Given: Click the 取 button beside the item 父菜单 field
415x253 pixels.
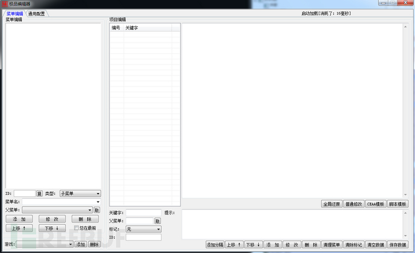Looking at the screenshot, I should (x=158, y=221).
